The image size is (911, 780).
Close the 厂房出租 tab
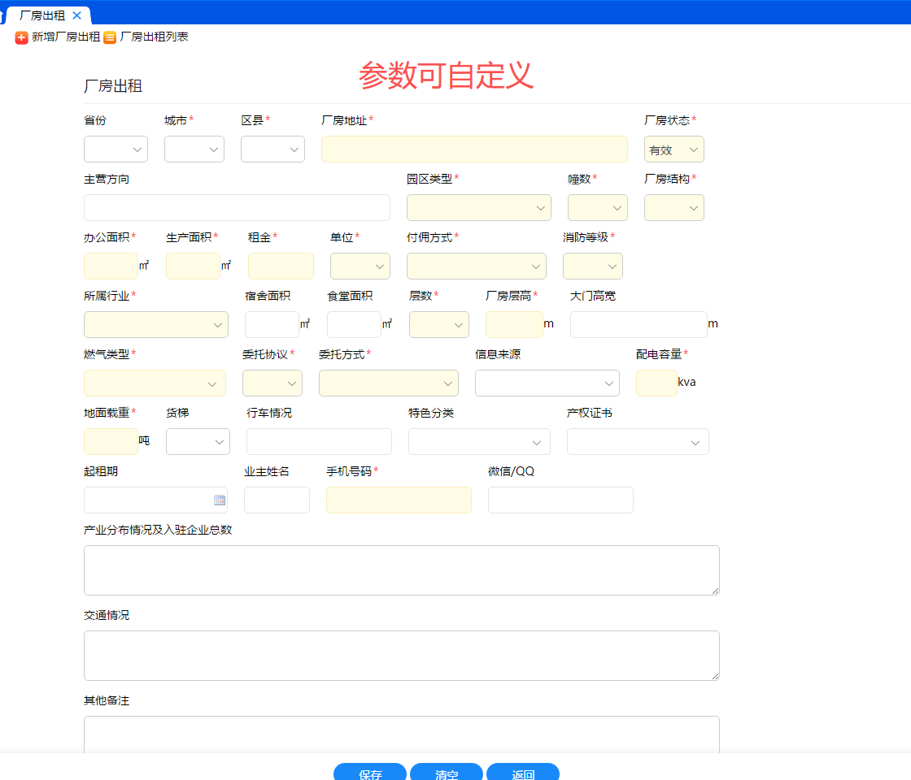tap(77, 15)
